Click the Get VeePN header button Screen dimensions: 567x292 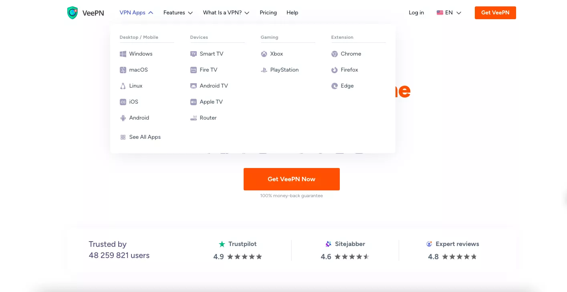coord(495,13)
